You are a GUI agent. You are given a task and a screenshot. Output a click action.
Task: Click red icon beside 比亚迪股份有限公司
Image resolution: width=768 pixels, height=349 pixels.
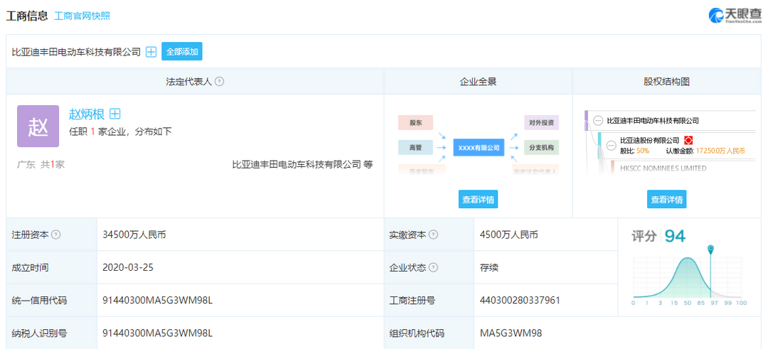pos(688,141)
